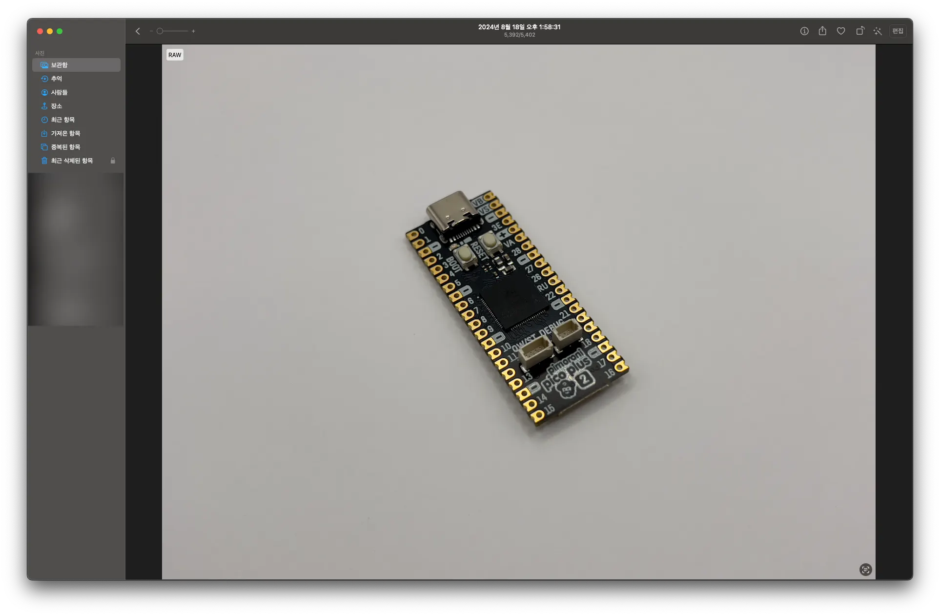The image size is (940, 616).
Task: Rotate the photo with the rotate icon
Action: pos(860,31)
